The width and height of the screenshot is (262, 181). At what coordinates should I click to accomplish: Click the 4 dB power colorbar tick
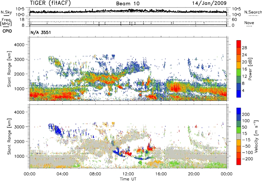[x=243, y=90]
